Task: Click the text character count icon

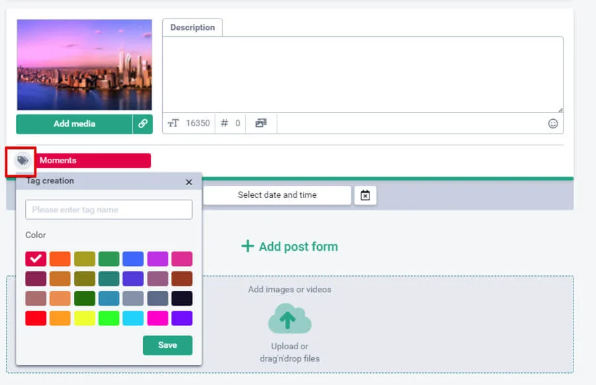Action: tap(174, 123)
